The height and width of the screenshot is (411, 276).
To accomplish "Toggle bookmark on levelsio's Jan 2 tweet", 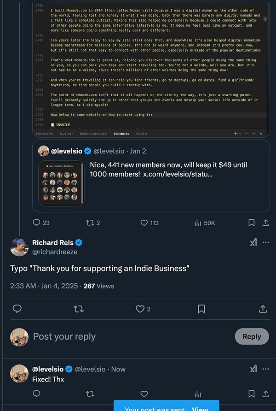I will click(x=252, y=223).
